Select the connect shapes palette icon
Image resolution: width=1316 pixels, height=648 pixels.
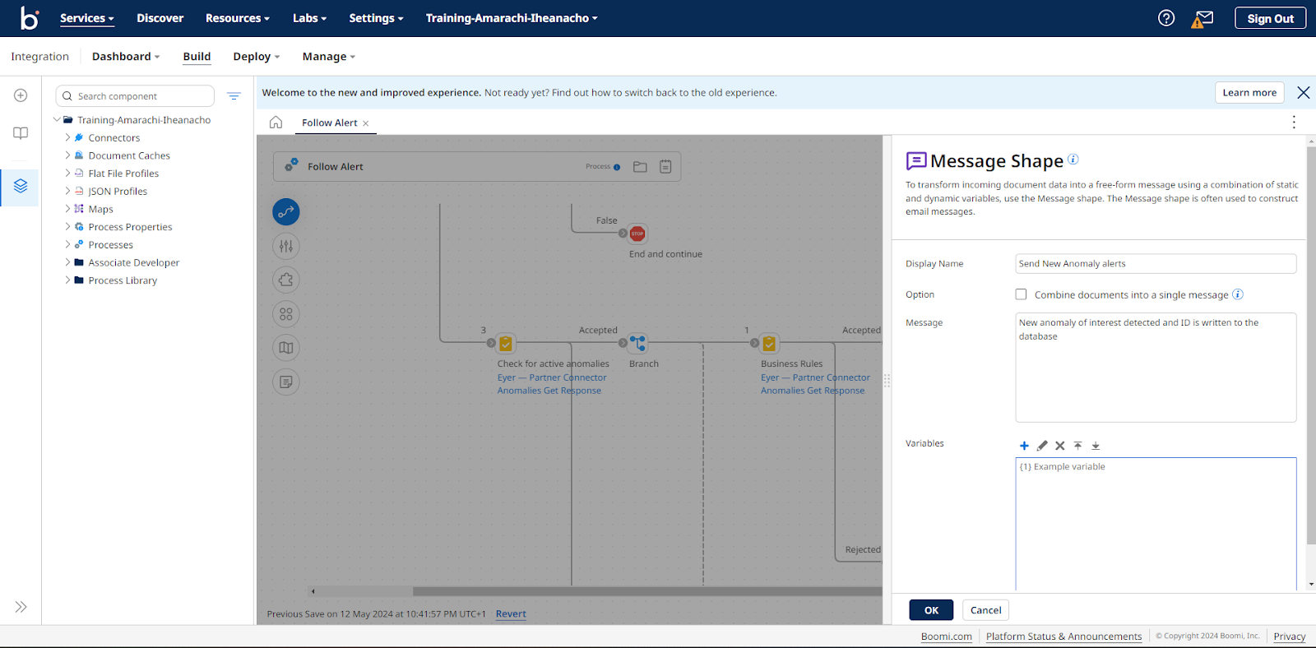pos(286,212)
